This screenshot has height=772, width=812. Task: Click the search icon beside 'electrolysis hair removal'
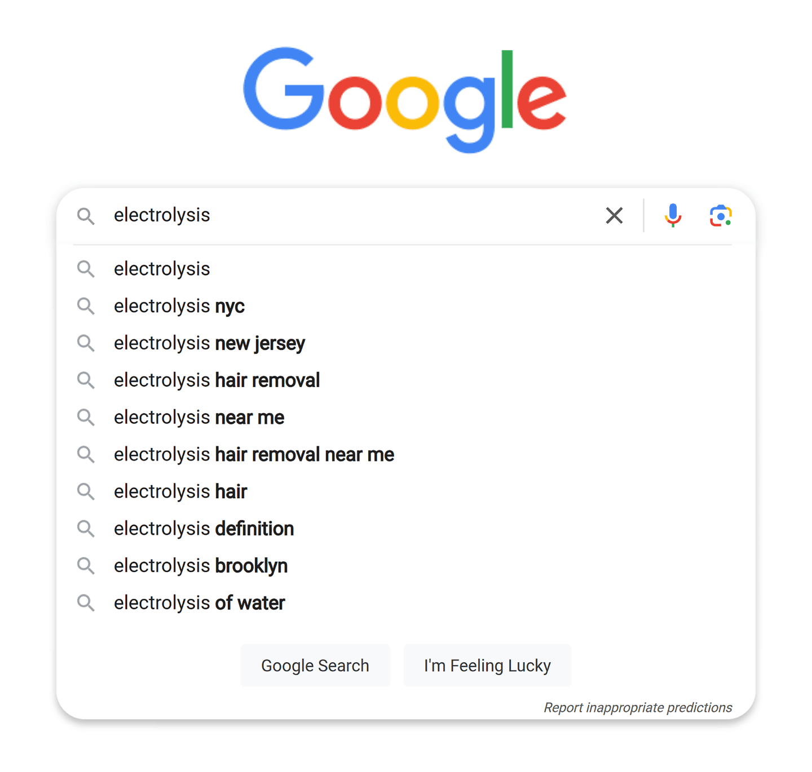tap(86, 380)
